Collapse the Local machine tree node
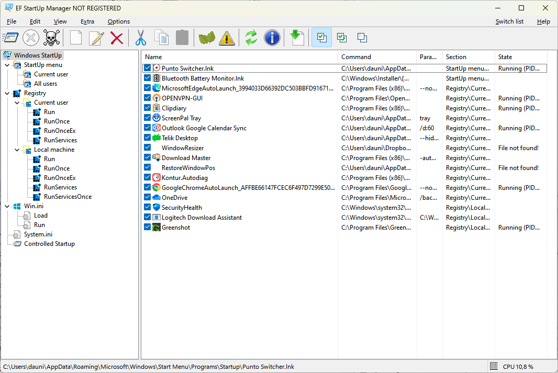 (17, 150)
